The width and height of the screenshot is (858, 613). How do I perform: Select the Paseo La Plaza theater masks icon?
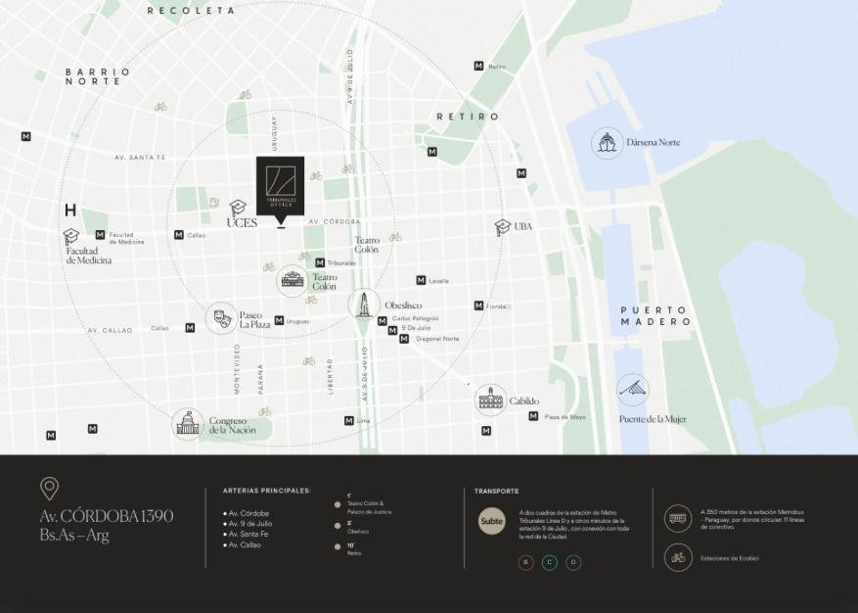click(x=221, y=318)
